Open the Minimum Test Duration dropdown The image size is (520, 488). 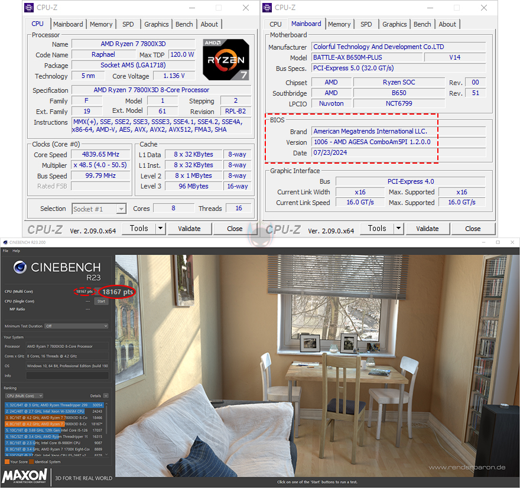click(77, 326)
